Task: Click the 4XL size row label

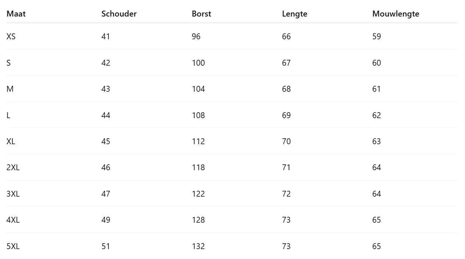Action: [x=13, y=220]
